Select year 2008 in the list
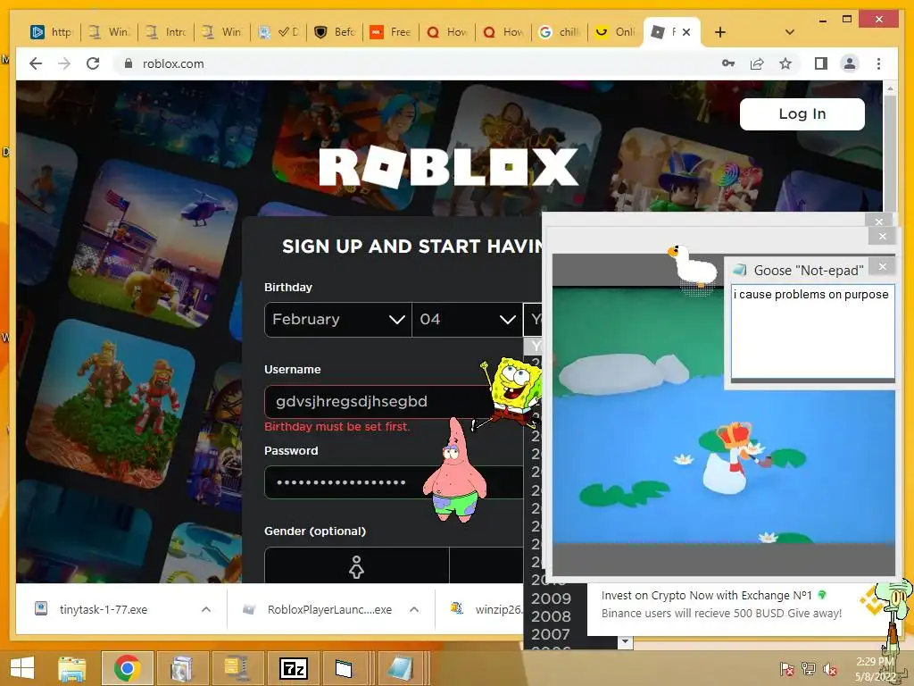The height and width of the screenshot is (686, 914). (x=551, y=616)
